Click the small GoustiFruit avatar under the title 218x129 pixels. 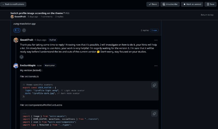(12, 17)
